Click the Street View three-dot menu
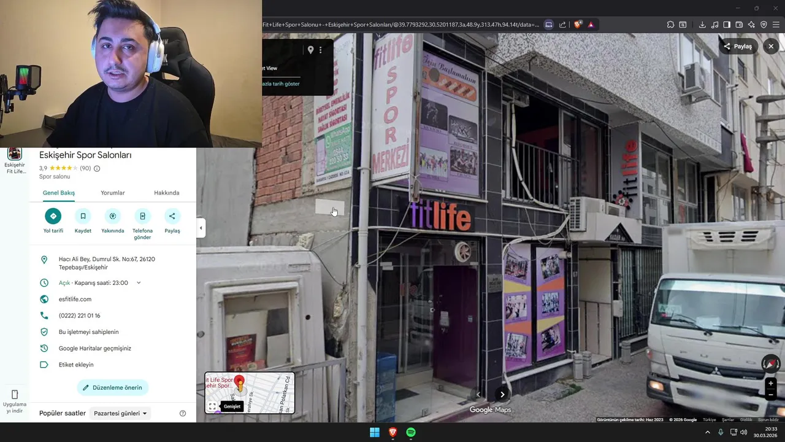The image size is (785, 442). (x=320, y=50)
